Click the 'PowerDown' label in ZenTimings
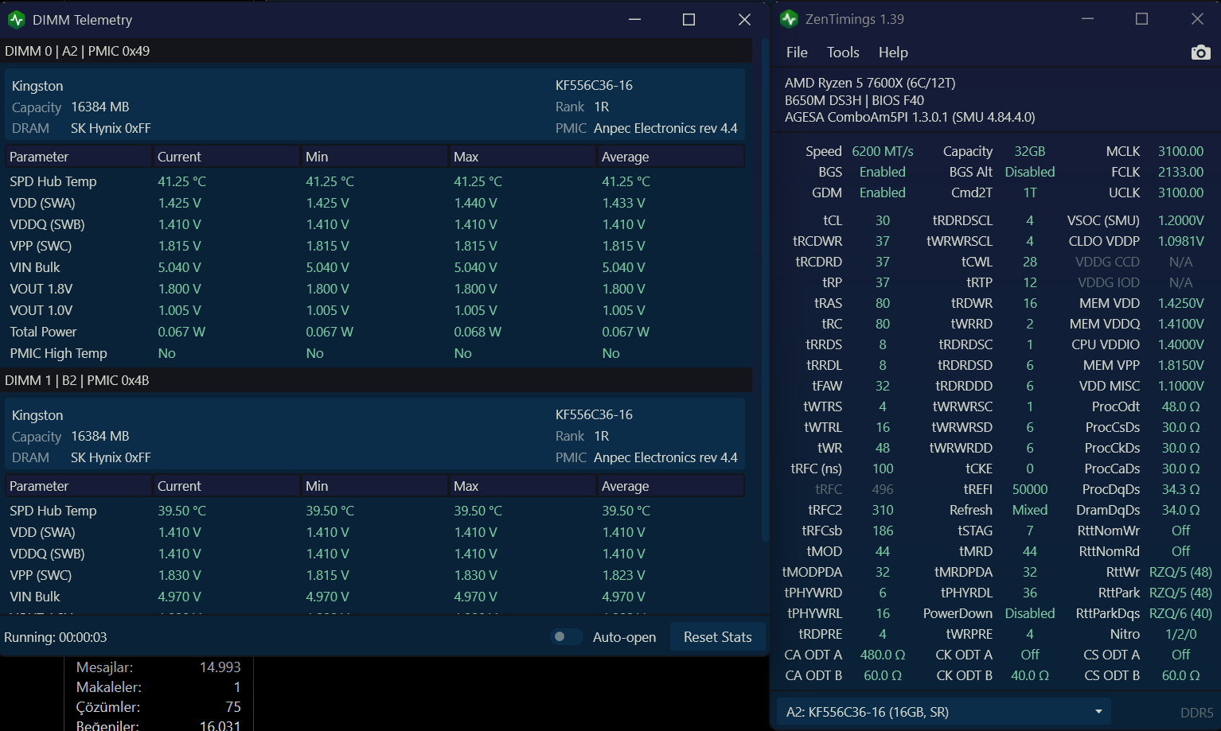Screen dimensions: 1221x731 [x=958, y=613]
